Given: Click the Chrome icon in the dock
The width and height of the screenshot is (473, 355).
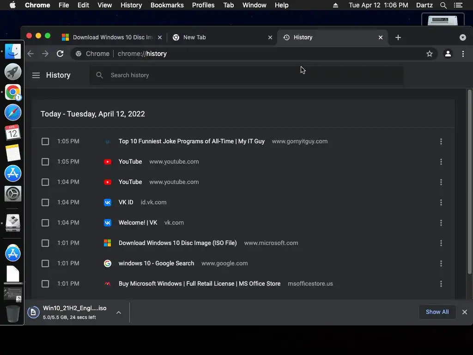Looking at the screenshot, I should pyautogui.click(x=12, y=92).
